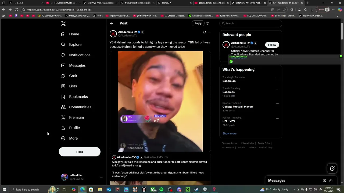Expand the Messages drawer
The height and width of the screenshot is (193, 344).
[x=331, y=181]
